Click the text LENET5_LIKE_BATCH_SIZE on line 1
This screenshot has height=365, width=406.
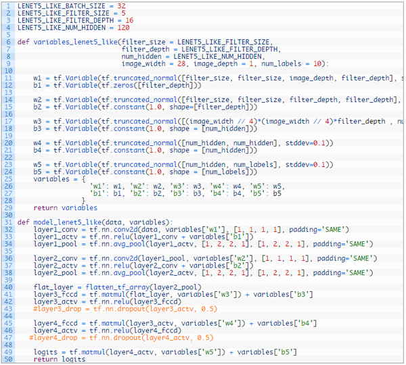pyautogui.click(x=62, y=5)
